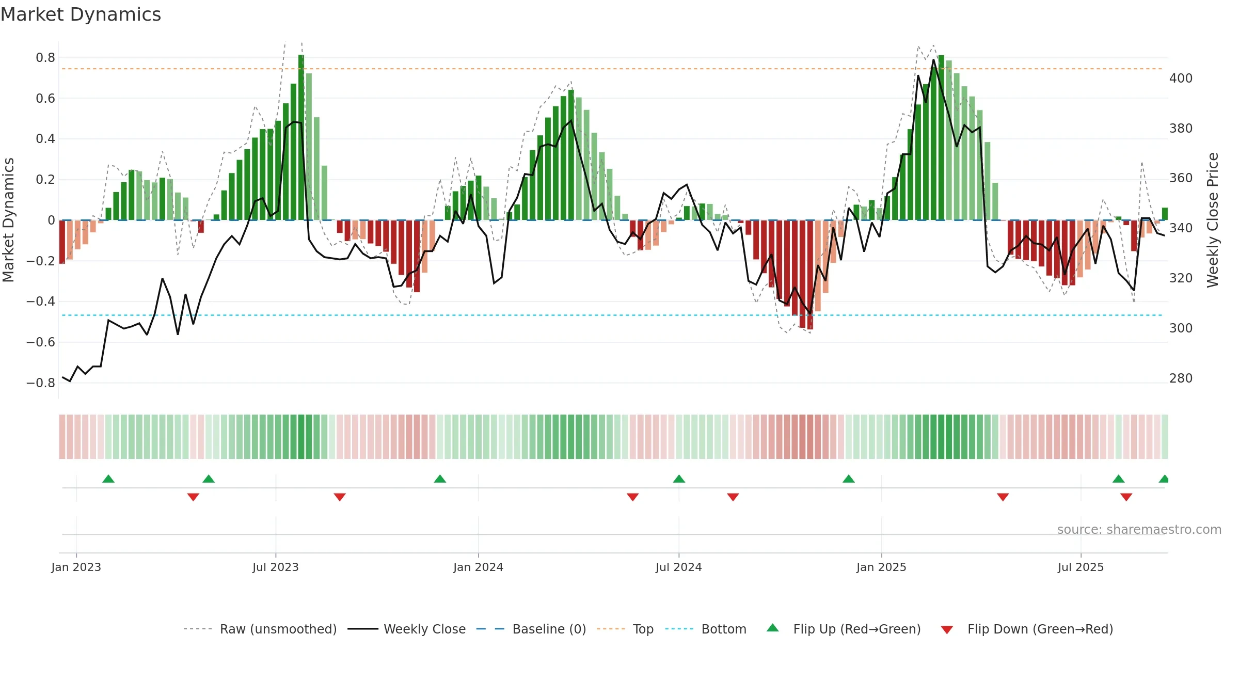Click the 380 price tick on right axis

pos(1181,128)
